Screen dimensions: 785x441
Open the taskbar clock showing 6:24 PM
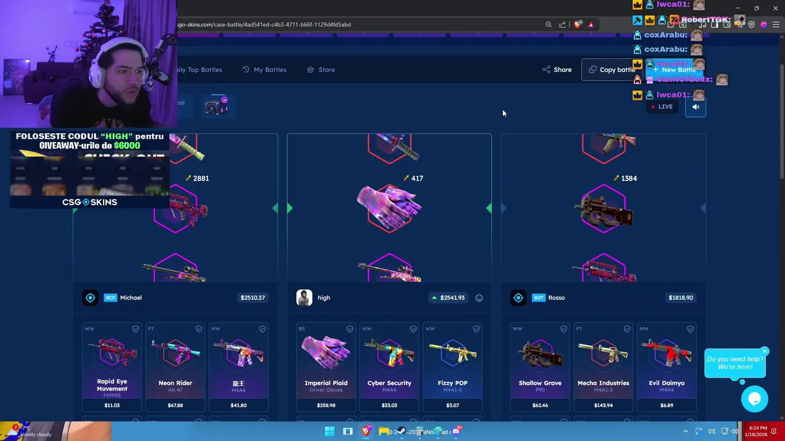coord(757,431)
